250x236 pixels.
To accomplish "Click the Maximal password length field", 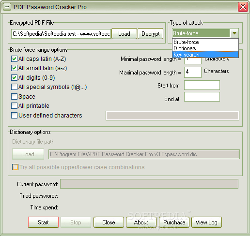I will coord(193,72).
